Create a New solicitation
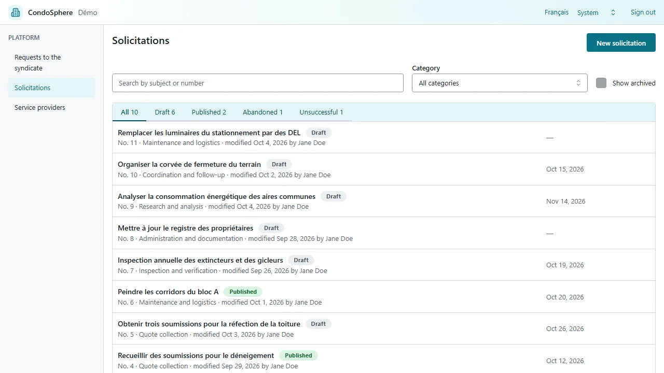This screenshot has width=664, height=373. click(x=621, y=43)
